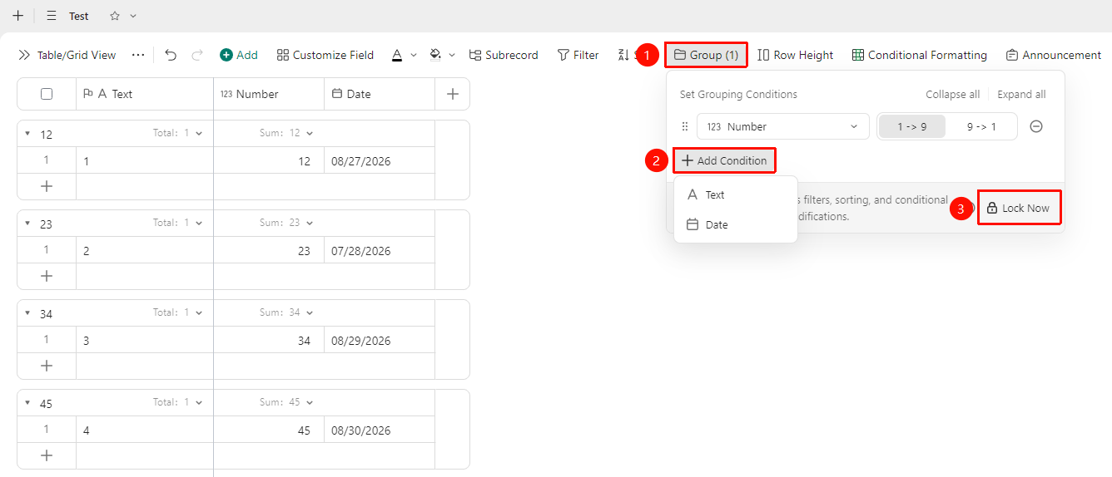Open the Subrecord option
Image resolution: width=1112 pixels, height=477 pixels.
[x=504, y=55]
